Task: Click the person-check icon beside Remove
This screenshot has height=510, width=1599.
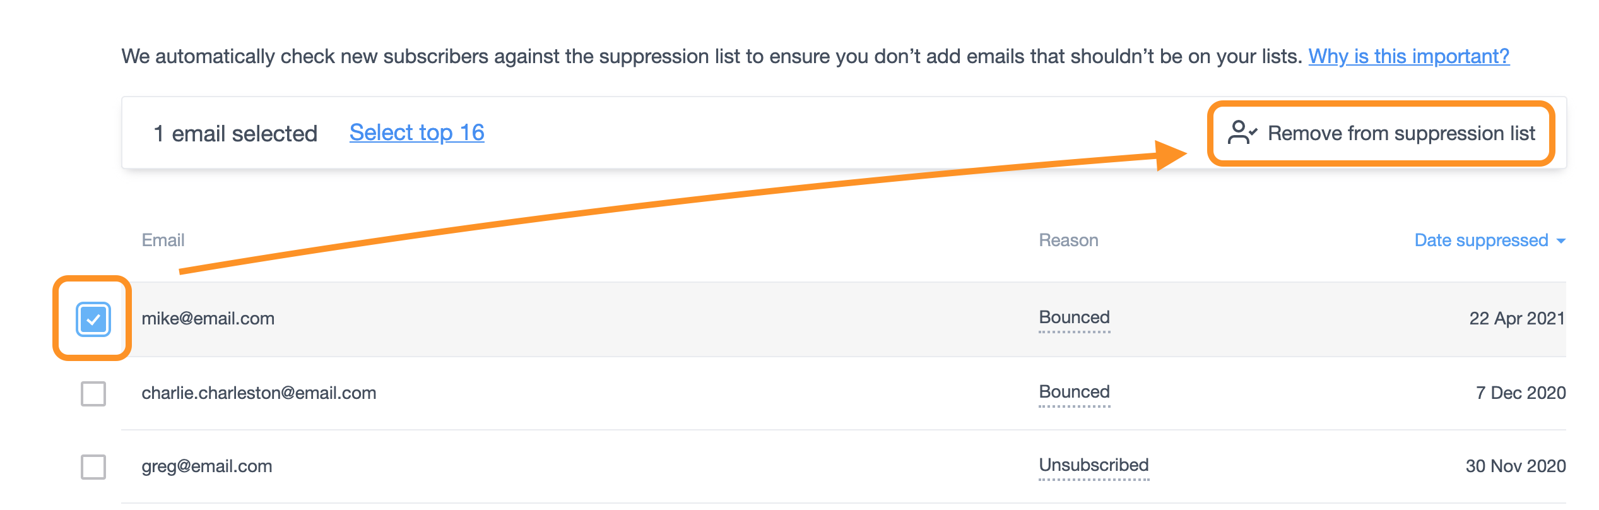Action: click(x=1242, y=133)
